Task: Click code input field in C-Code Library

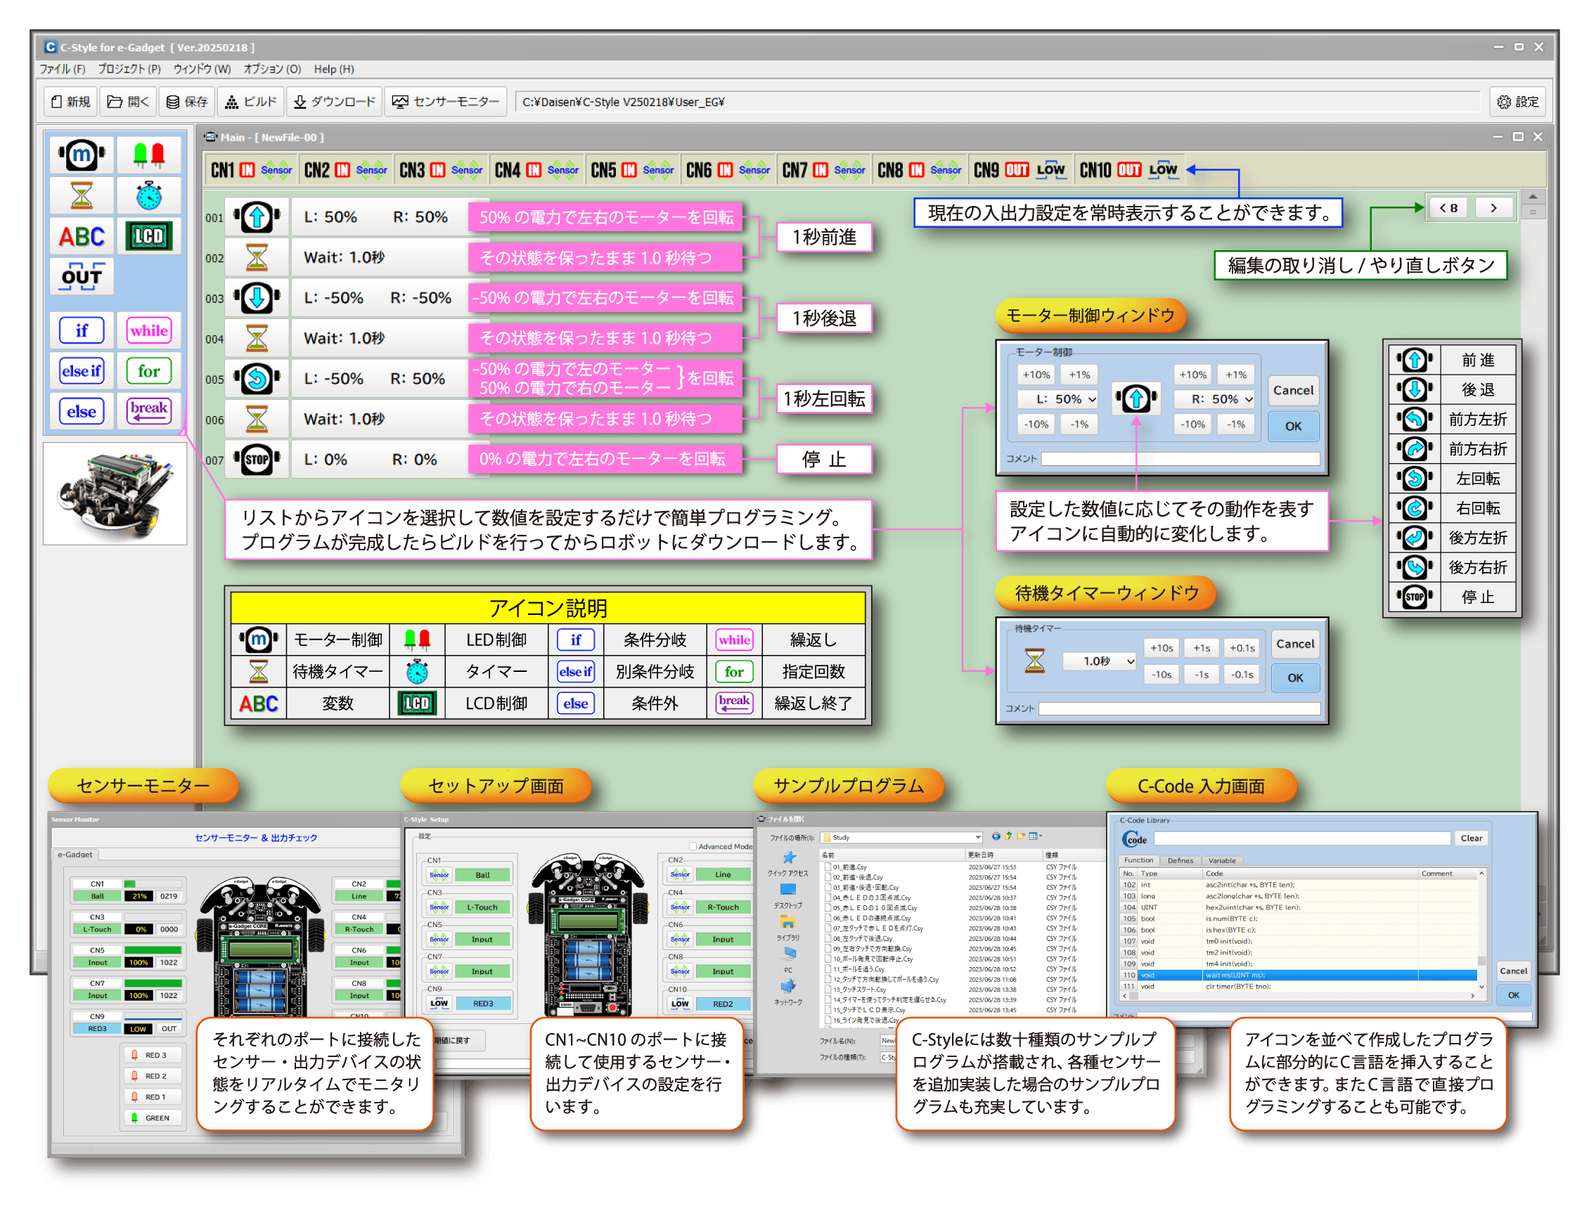Action: [1301, 838]
